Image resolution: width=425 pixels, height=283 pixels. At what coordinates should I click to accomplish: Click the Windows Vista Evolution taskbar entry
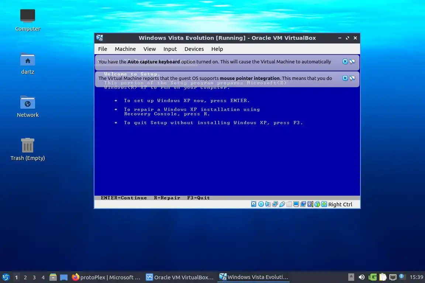click(x=254, y=277)
